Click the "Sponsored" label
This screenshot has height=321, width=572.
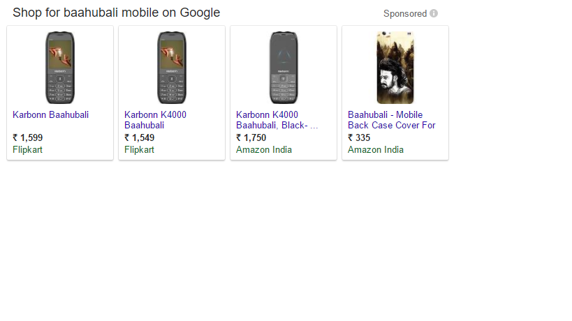point(405,14)
